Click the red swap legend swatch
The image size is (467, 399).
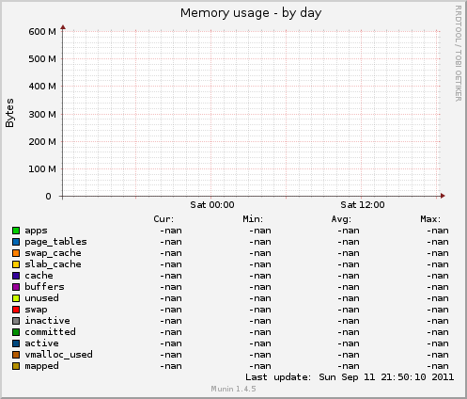[x=16, y=310]
